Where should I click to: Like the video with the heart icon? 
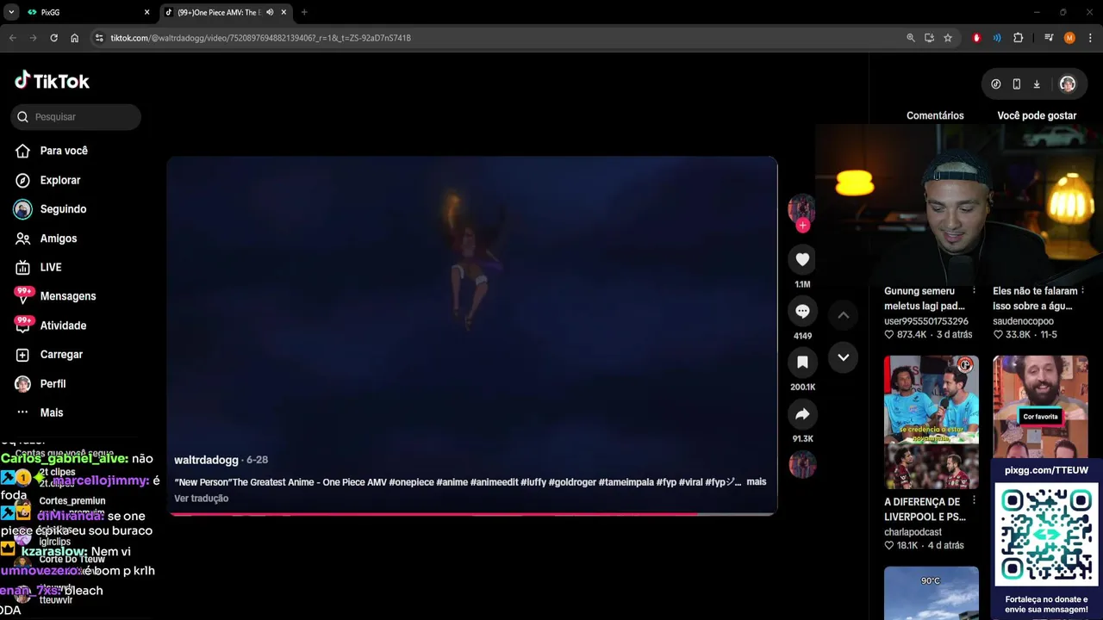click(802, 259)
